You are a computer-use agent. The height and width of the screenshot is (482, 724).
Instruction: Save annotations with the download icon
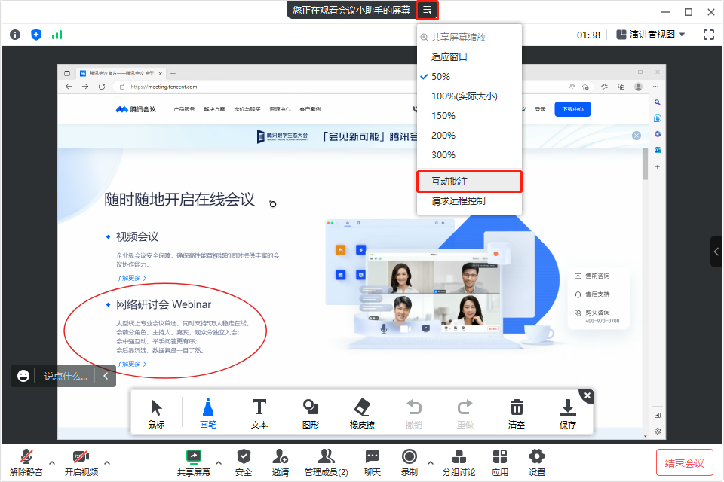567,413
